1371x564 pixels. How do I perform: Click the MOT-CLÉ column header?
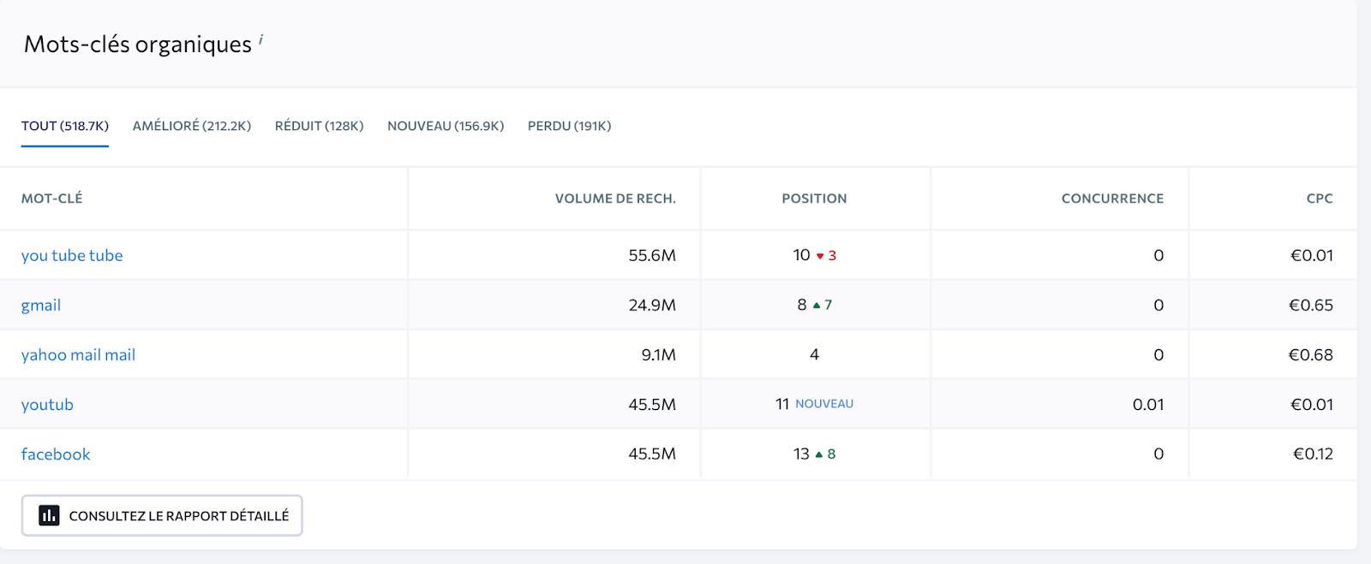click(52, 199)
